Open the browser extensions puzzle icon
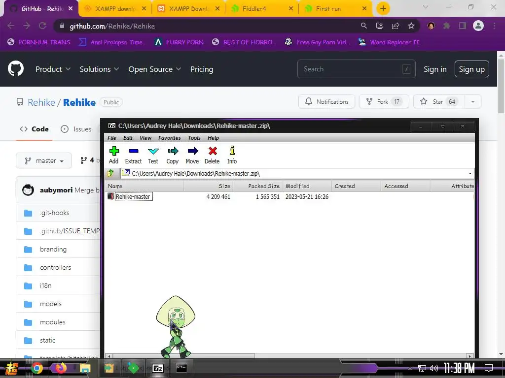505x378 pixels. (x=446, y=26)
